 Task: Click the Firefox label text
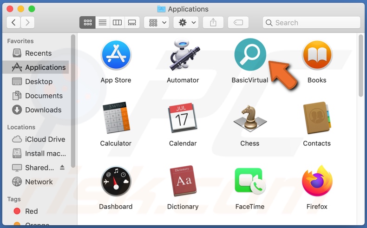coord(317,207)
